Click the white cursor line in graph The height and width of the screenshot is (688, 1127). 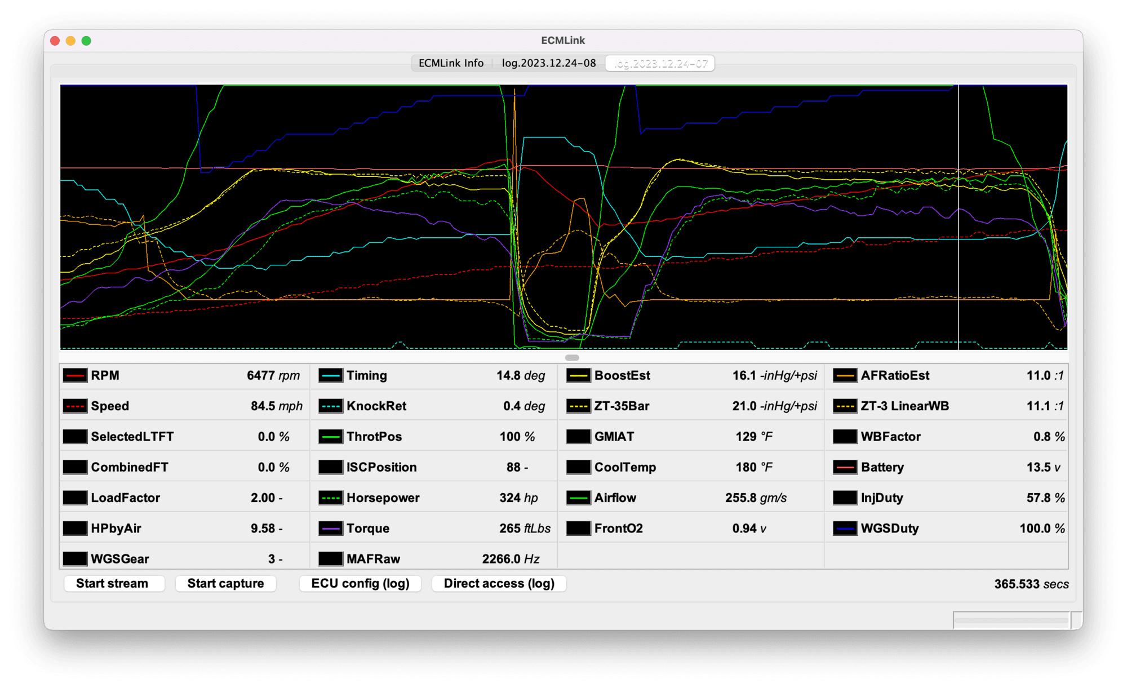(x=959, y=217)
